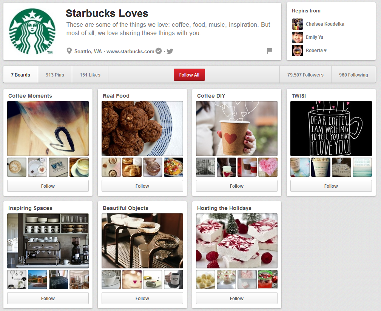Open the Real Food board title
This screenshot has height=311, width=381.
(x=116, y=96)
